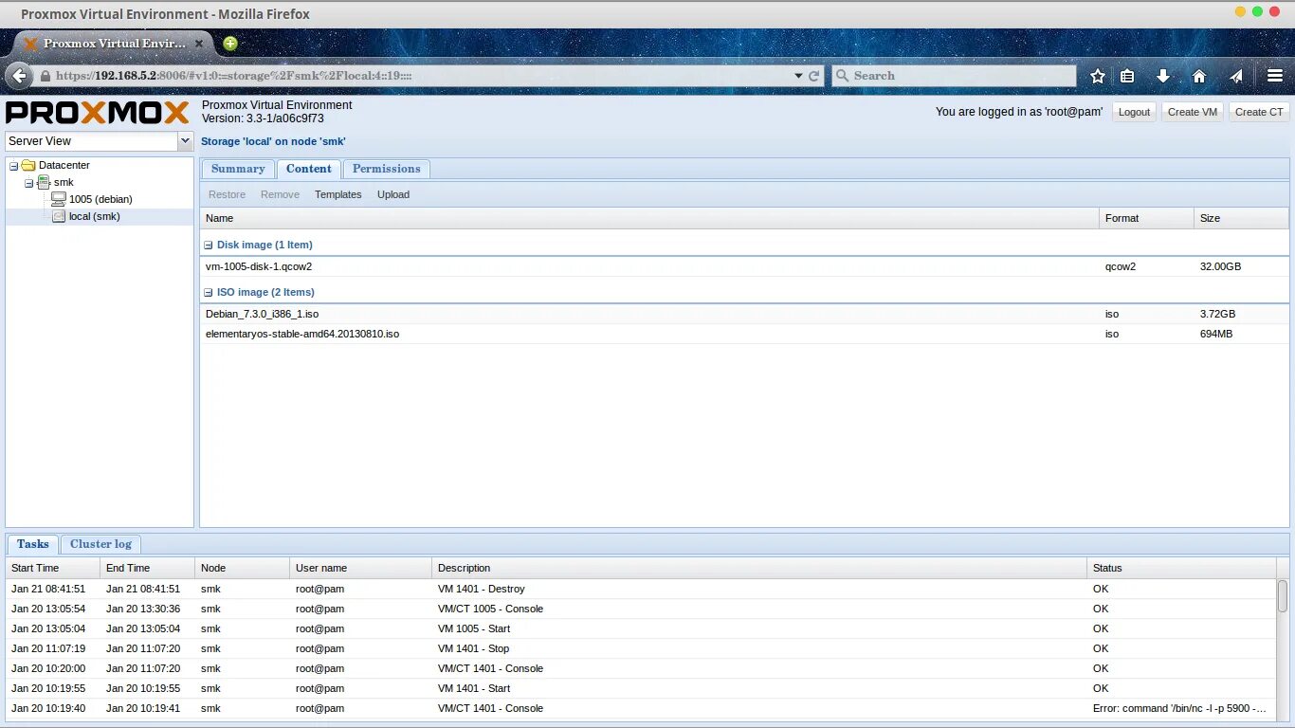Collapse the ISO image group
1295x728 pixels.
pyautogui.click(x=209, y=292)
